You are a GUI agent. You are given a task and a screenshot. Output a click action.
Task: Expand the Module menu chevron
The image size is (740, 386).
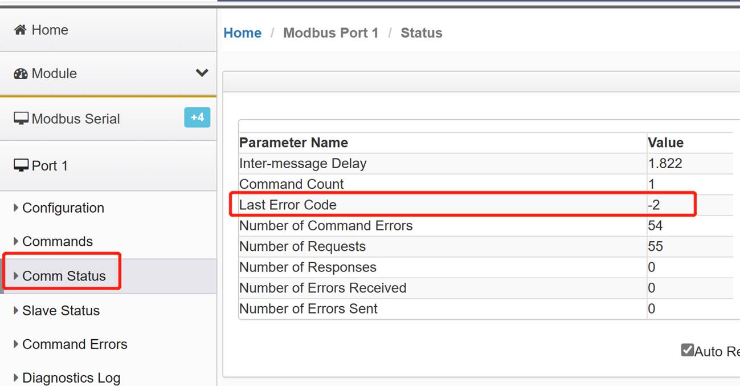tap(202, 73)
